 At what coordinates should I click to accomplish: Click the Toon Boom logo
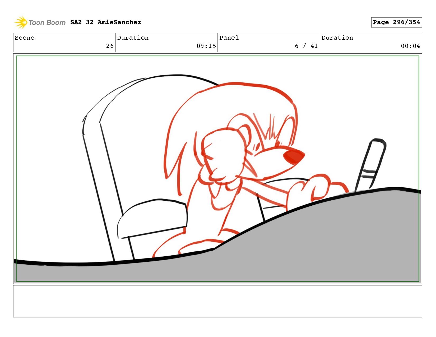pos(40,22)
